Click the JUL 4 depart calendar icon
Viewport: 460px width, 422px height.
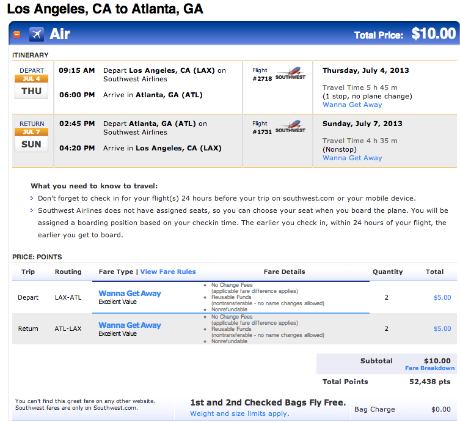[32, 85]
